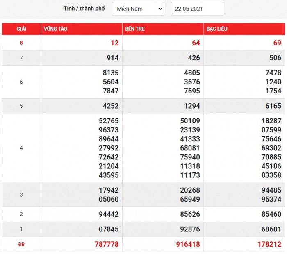Select the BẠC LIÊU column header
Viewport: 287px width, 254px height.
217,29
